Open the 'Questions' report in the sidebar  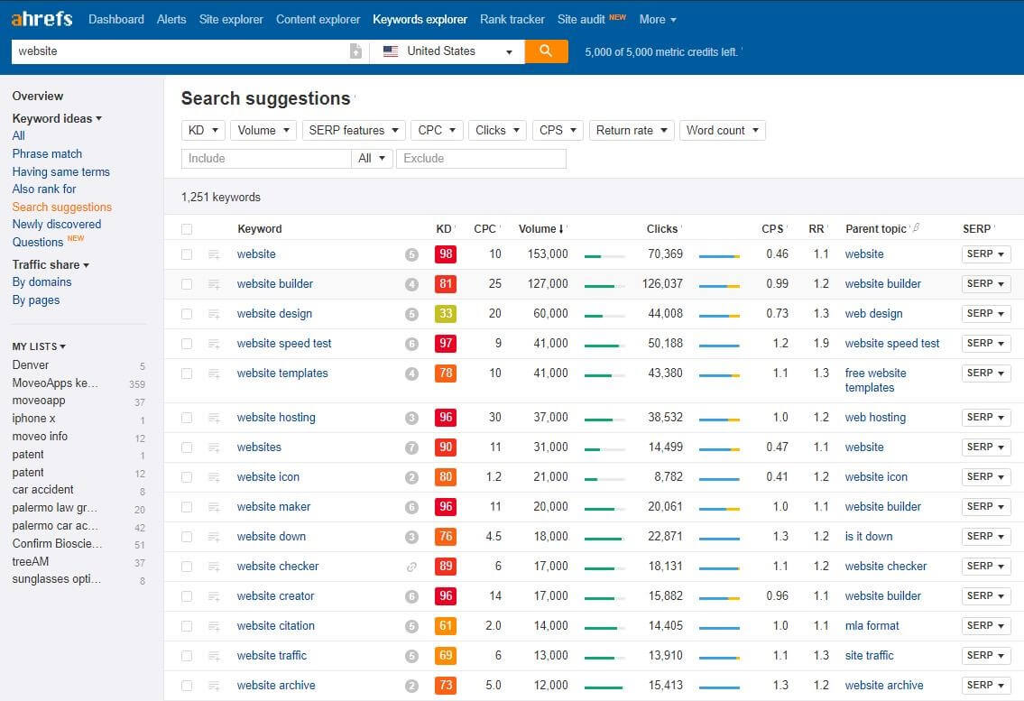coord(36,242)
